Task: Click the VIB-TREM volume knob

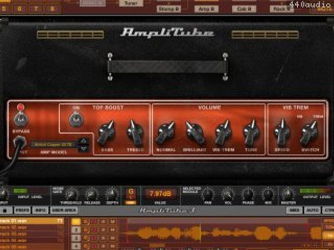Action: click(223, 133)
